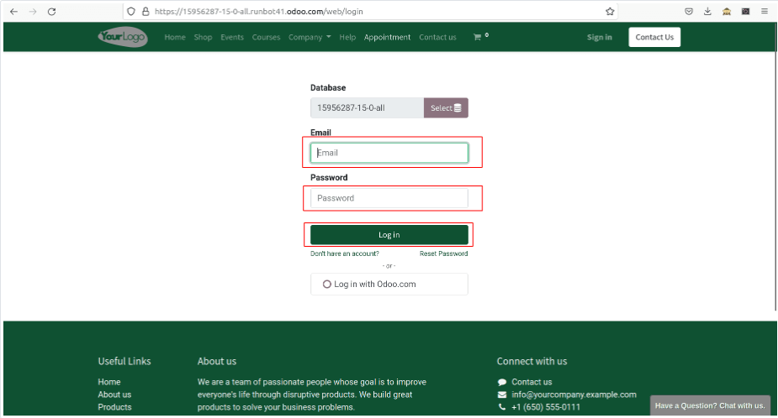Expand the Company dropdown menu

pyautogui.click(x=310, y=37)
